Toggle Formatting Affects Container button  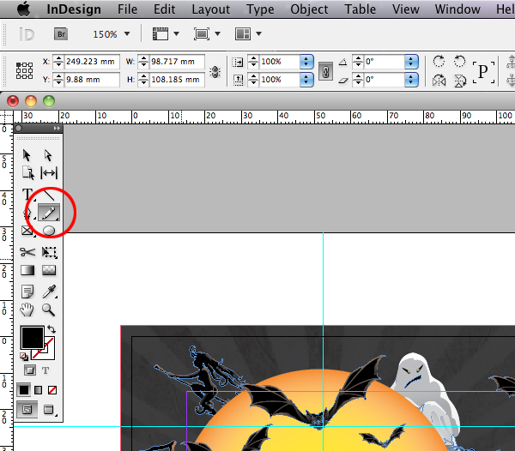click(30, 370)
